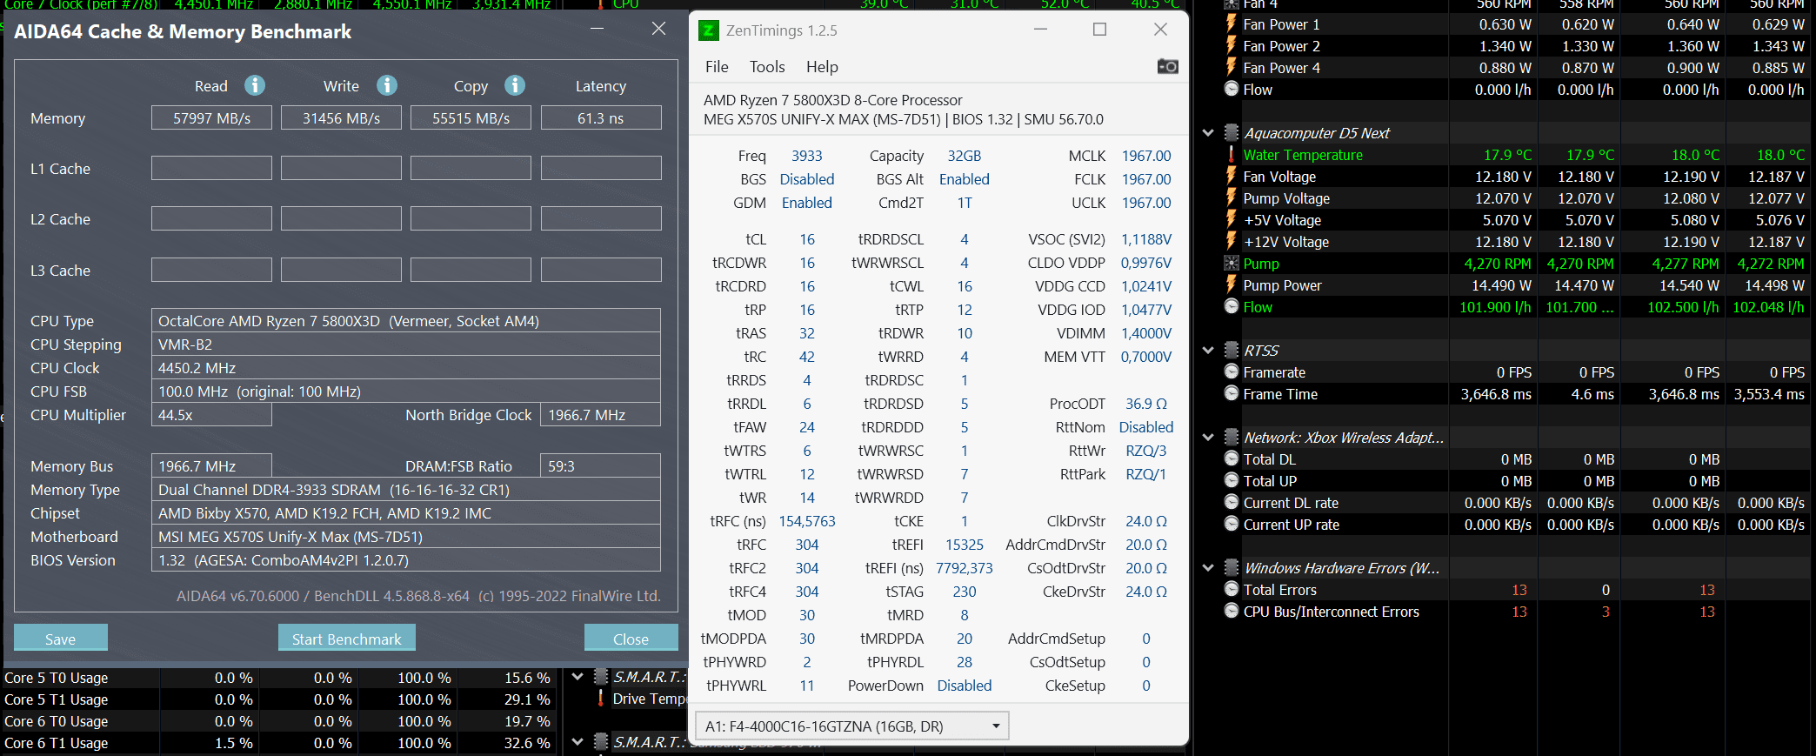The image size is (1816, 756).
Task: Click the Fan Power 1 lightning icon
Action: pyautogui.click(x=1231, y=24)
